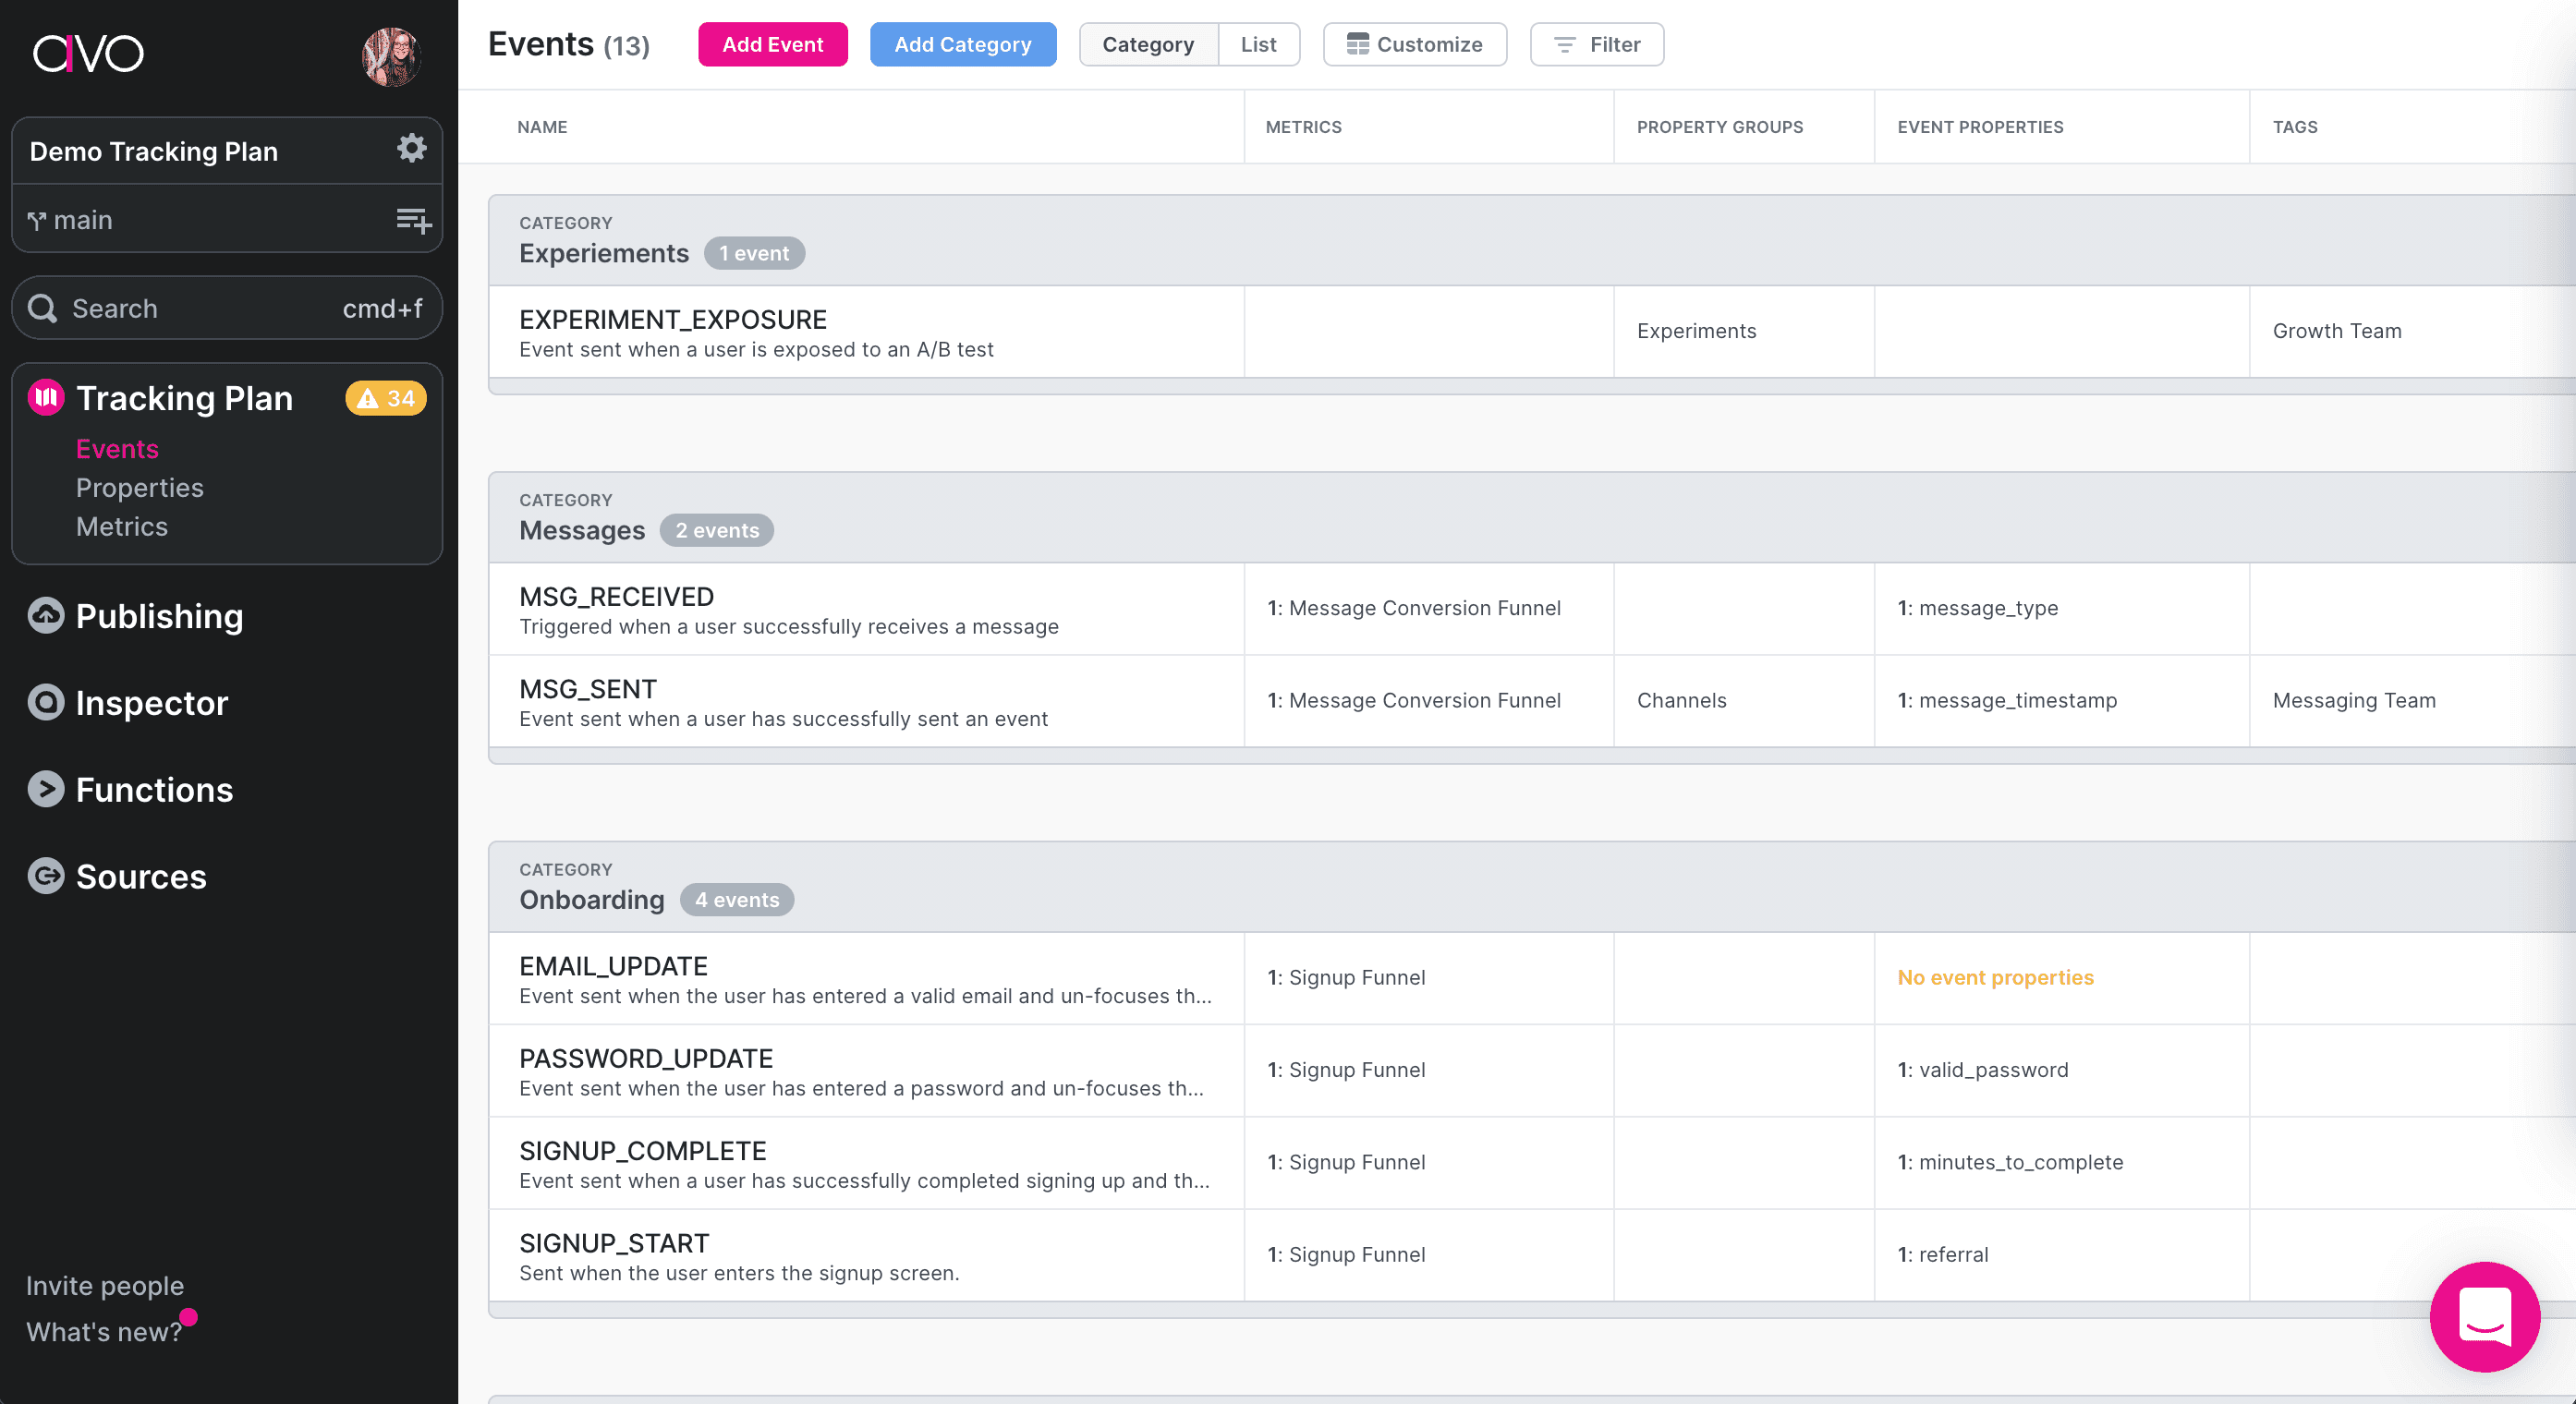Click Filter toggle button

pyautogui.click(x=1596, y=45)
